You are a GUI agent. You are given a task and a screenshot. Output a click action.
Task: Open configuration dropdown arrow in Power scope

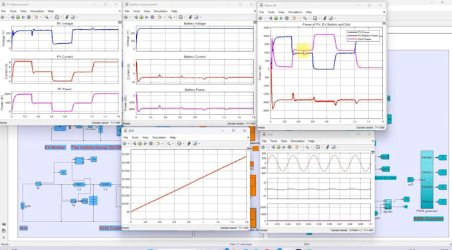coord(264,19)
